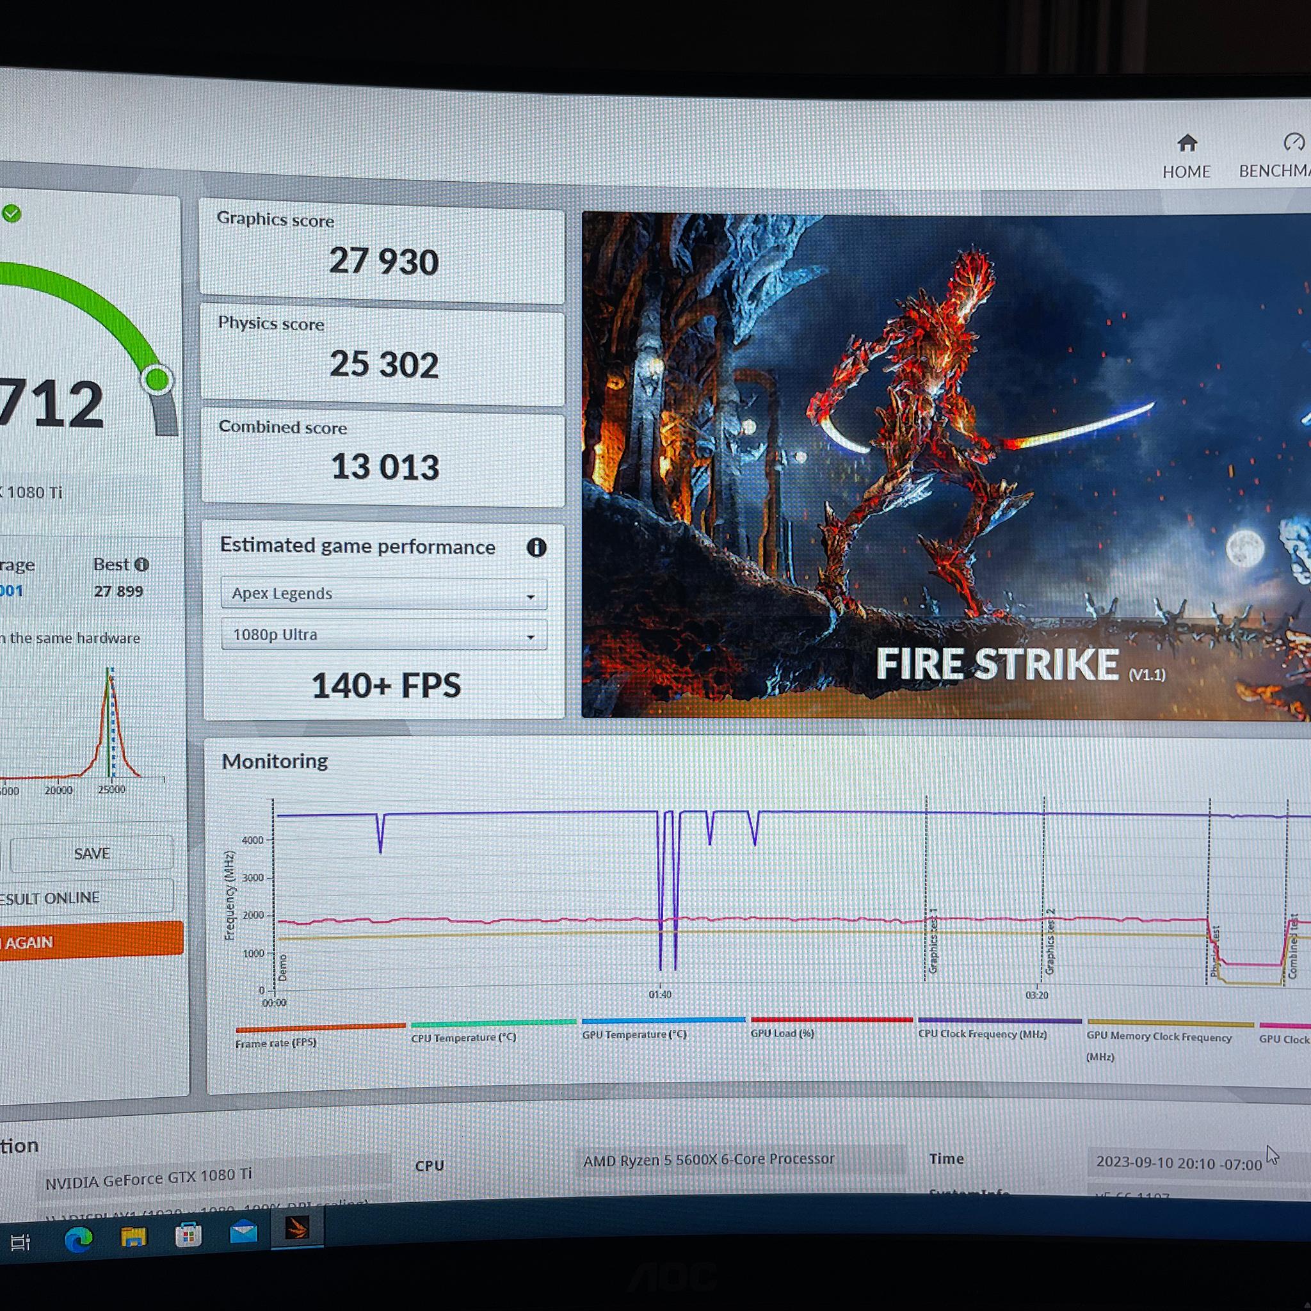Image resolution: width=1311 pixels, height=1311 pixels.
Task: Open Mail app from the taskbar
Action: point(243,1231)
